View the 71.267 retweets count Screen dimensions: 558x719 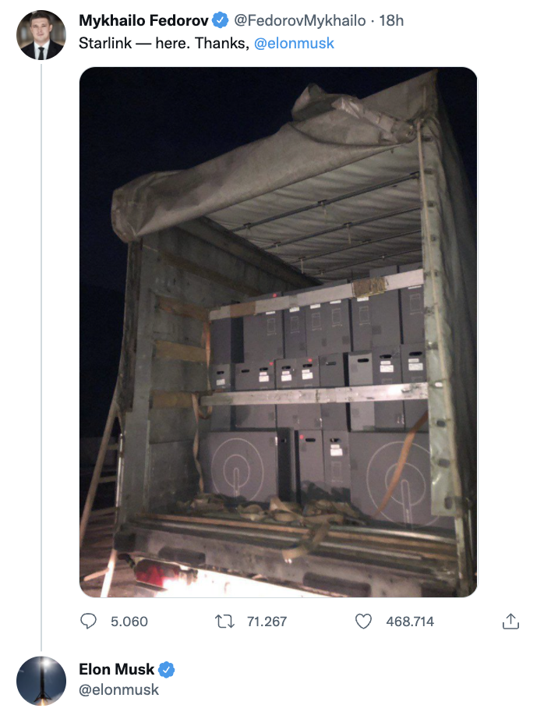pos(267,622)
